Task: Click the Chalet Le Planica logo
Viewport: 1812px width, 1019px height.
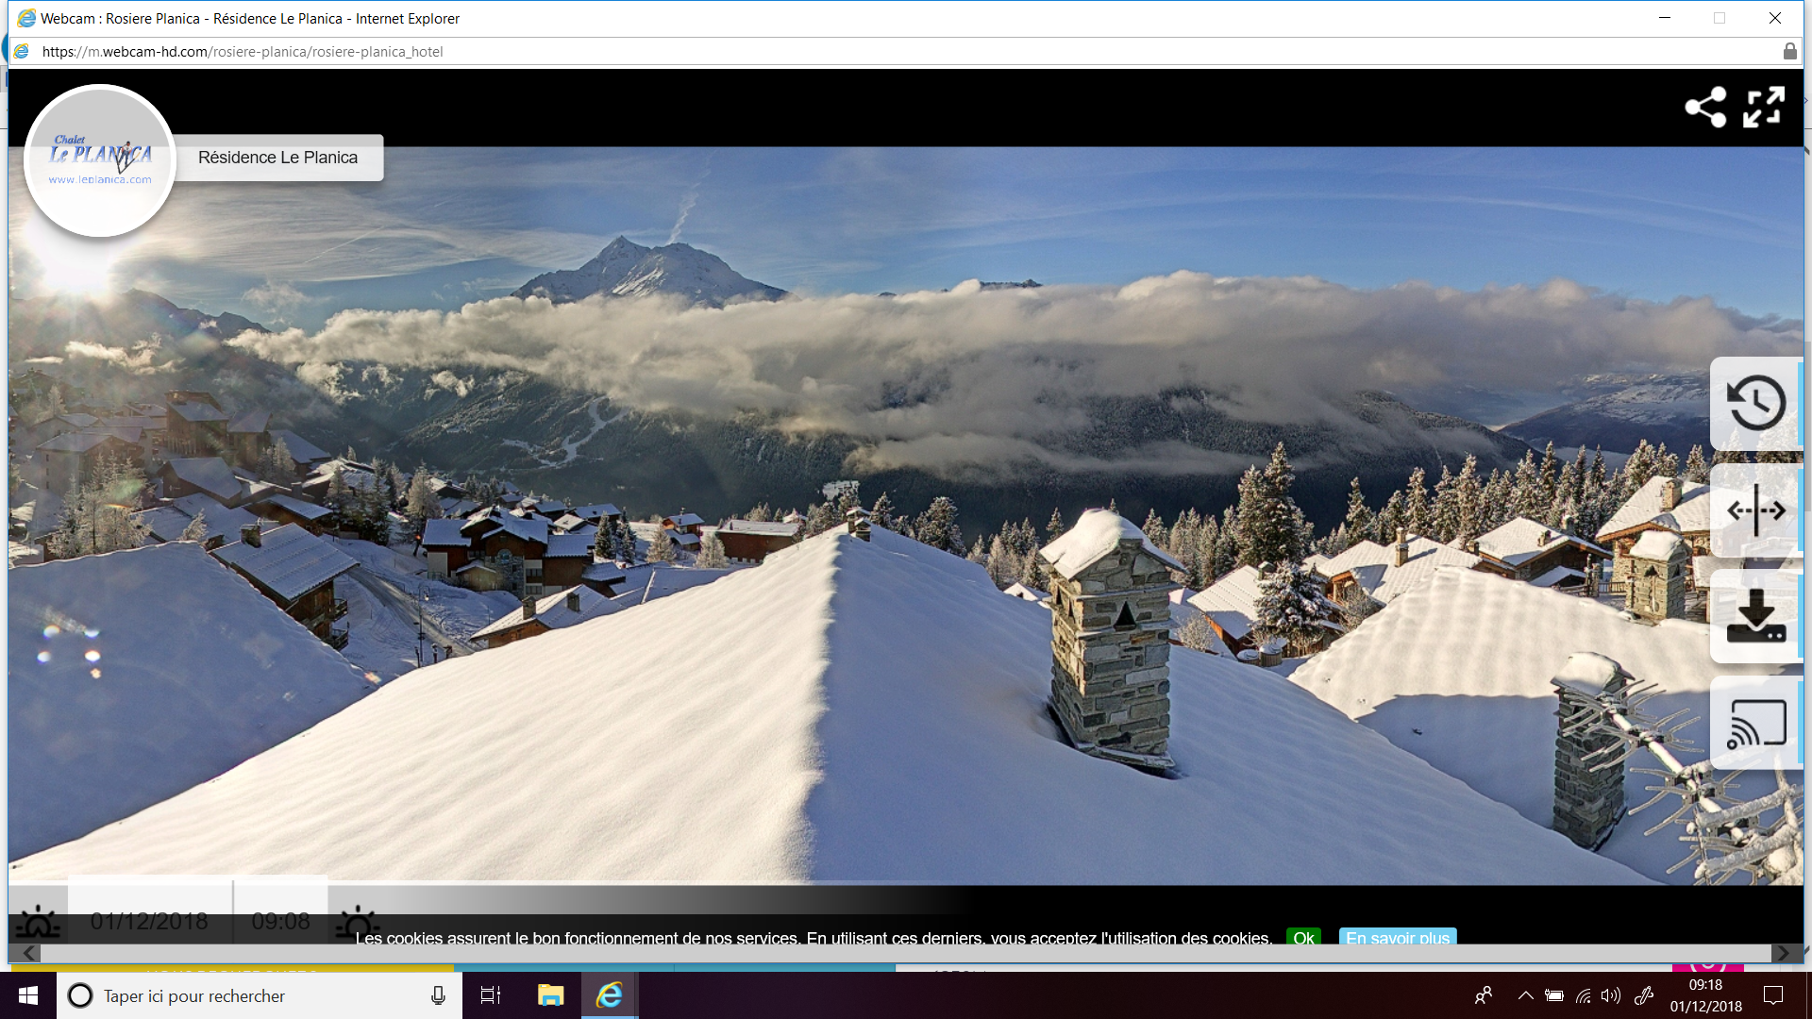Action: 100,160
